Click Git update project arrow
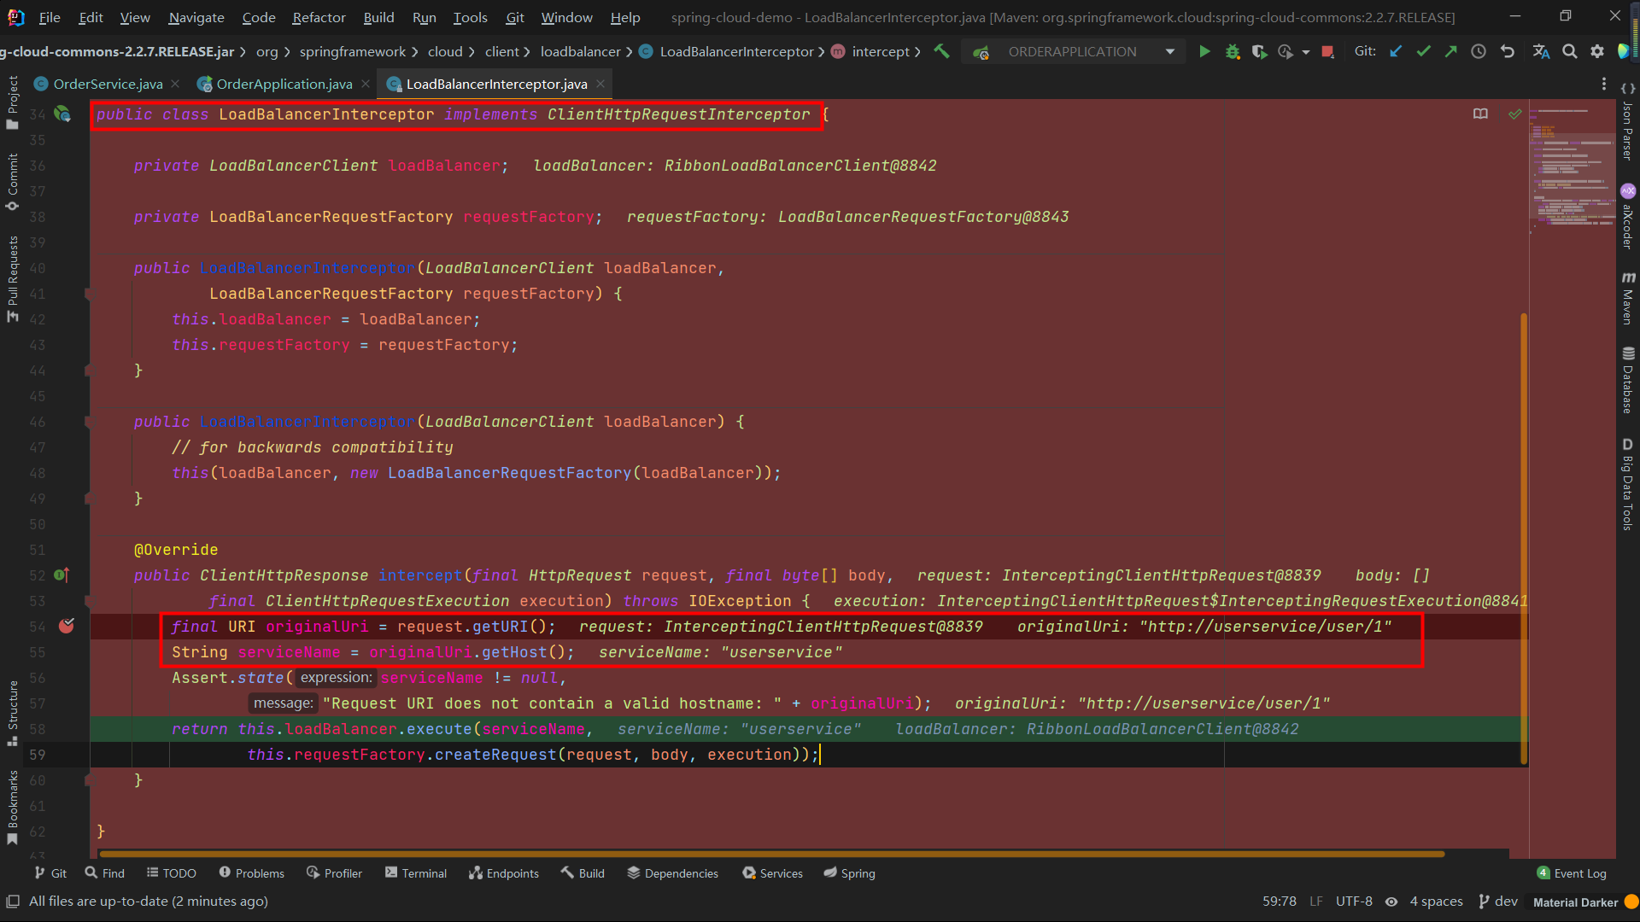The width and height of the screenshot is (1640, 922). [1396, 51]
